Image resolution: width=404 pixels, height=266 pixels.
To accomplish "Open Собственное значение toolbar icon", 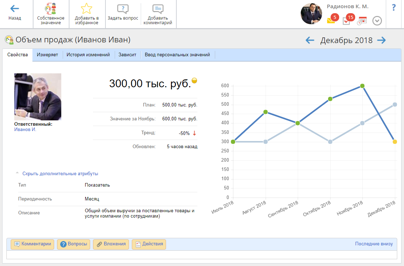I will pyautogui.click(x=51, y=9).
